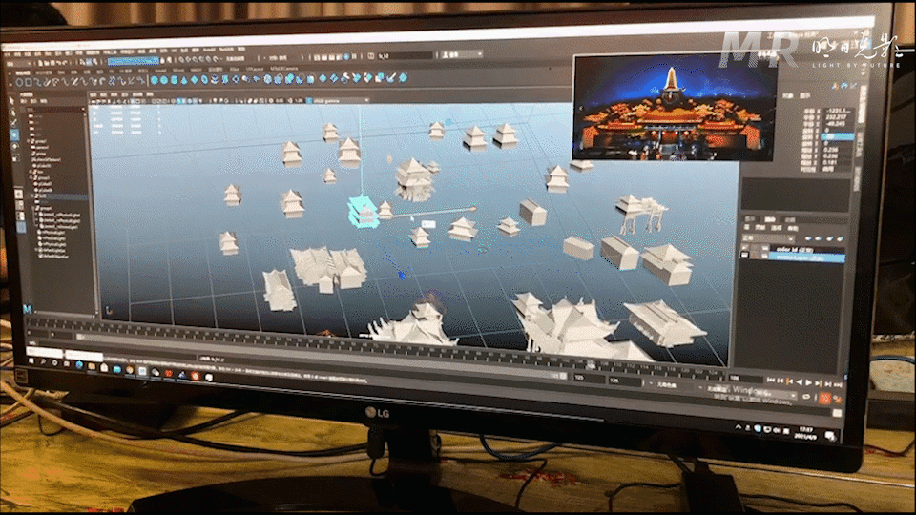Activate the highlighted Move tool in toolbox
The width and height of the screenshot is (916, 515).
coord(14,134)
